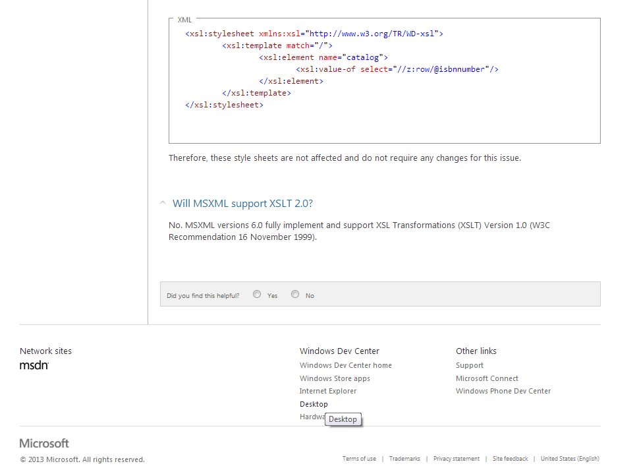Open the 'Support' link under Other links
This screenshot has height=468, width=635.
(470, 365)
